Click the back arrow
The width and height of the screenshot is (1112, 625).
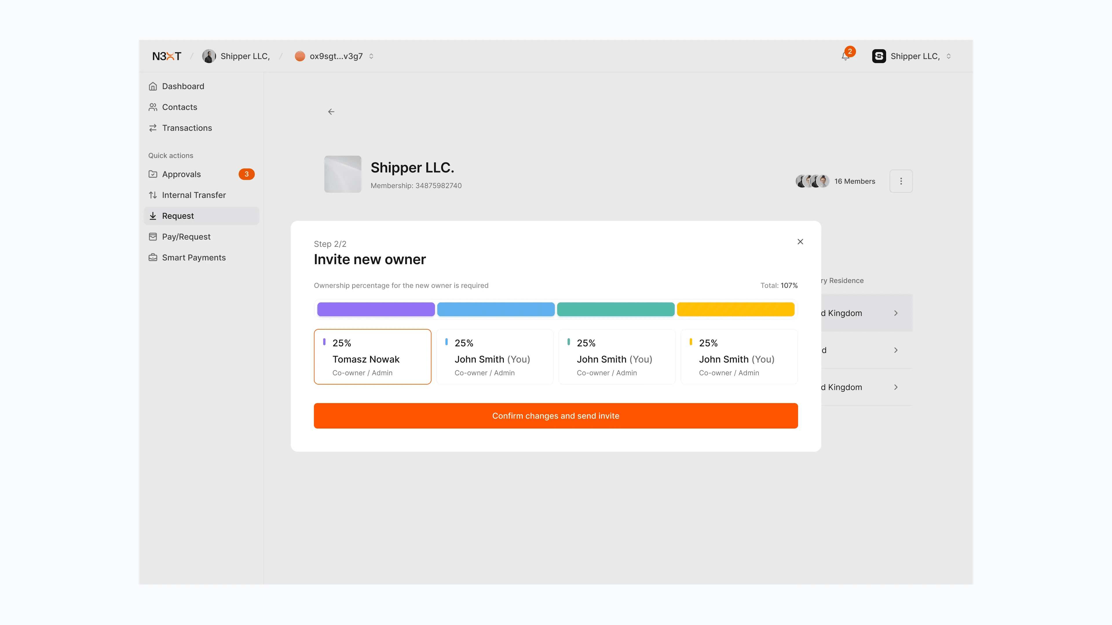(x=331, y=112)
